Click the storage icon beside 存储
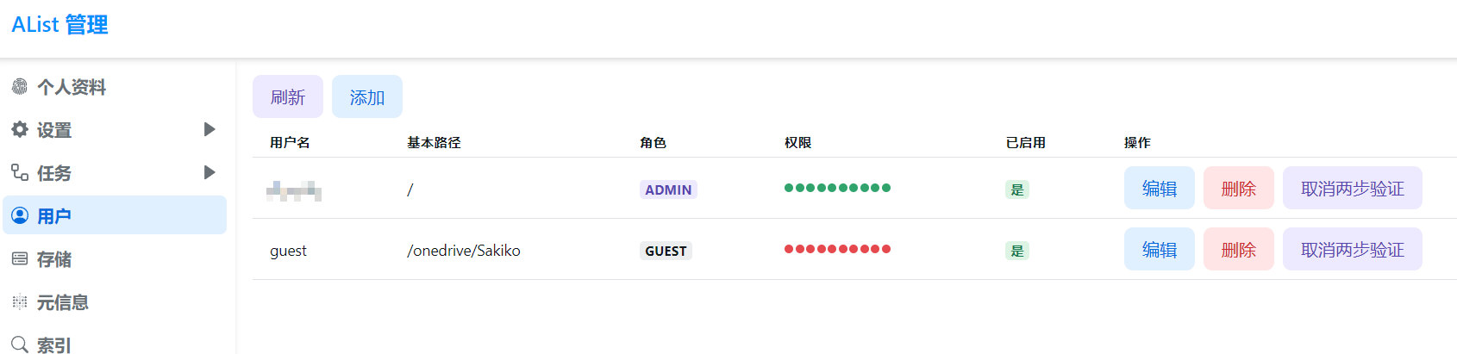Screen dimensions: 1457x354 coord(20,259)
